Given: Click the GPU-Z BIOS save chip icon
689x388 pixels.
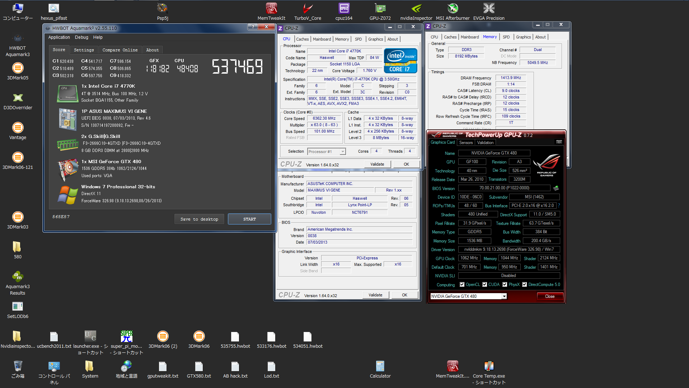Looking at the screenshot, I should (x=556, y=188).
